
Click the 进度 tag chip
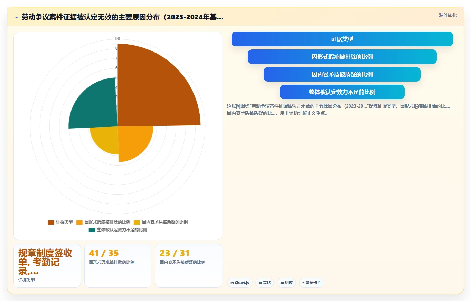click(x=286, y=283)
